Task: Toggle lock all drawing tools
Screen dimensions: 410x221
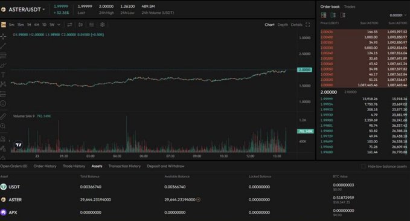Action: 3,158
